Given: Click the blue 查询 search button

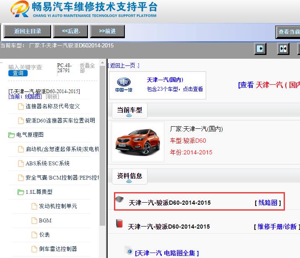Looking at the screenshot, I should pos(18,73).
